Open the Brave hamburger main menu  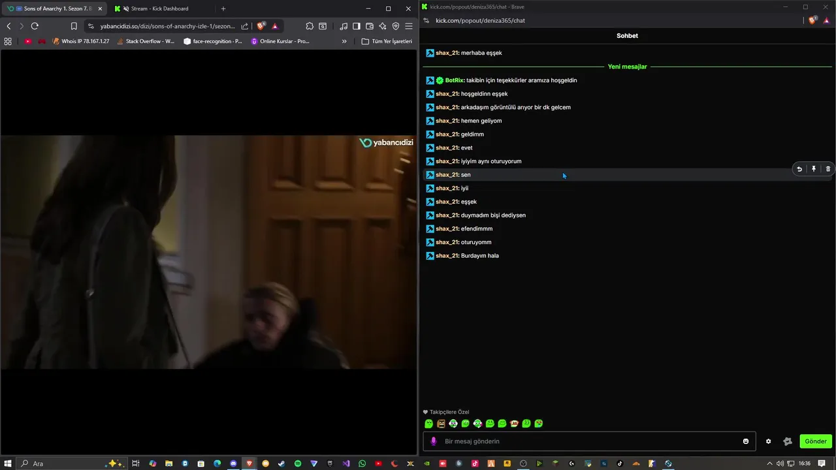[x=409, y=26]
